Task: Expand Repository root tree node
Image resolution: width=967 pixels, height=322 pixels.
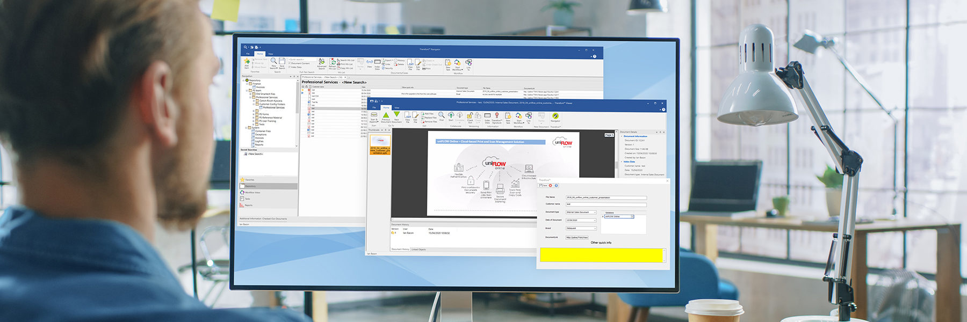Action: point(243,80)
